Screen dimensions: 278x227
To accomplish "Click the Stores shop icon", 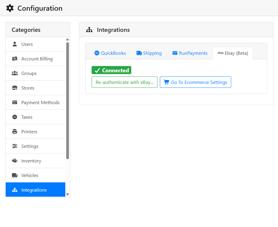I will pyautogui.click(x=15, y=88).
